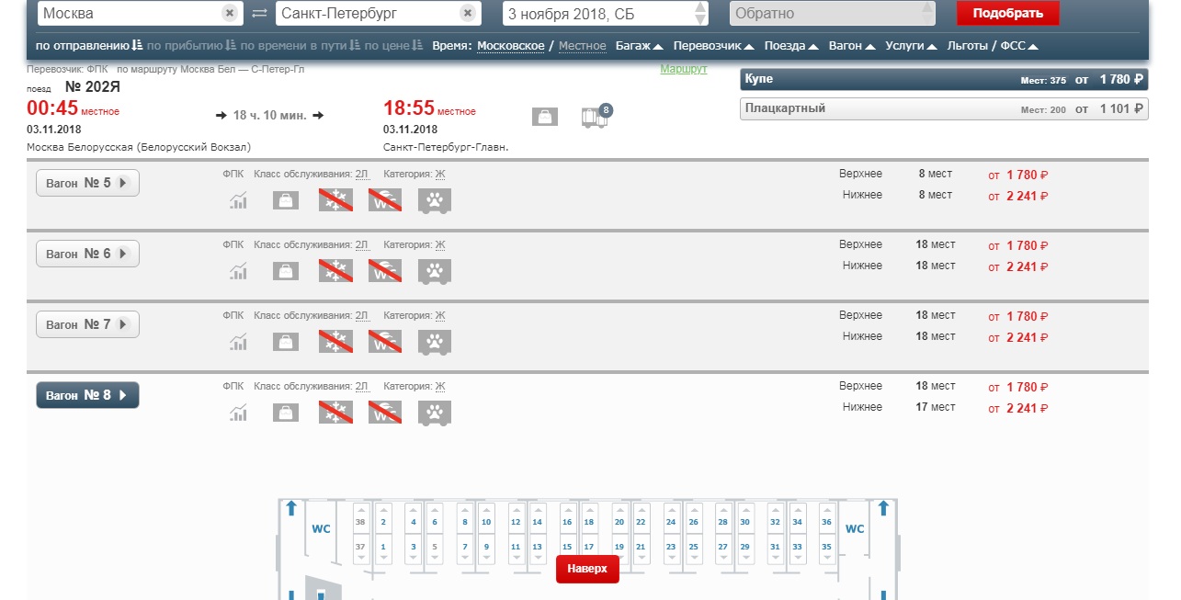The image size is (1181, 600).
Task: Click the luggage icon for train 202Я
Action: 544,117
